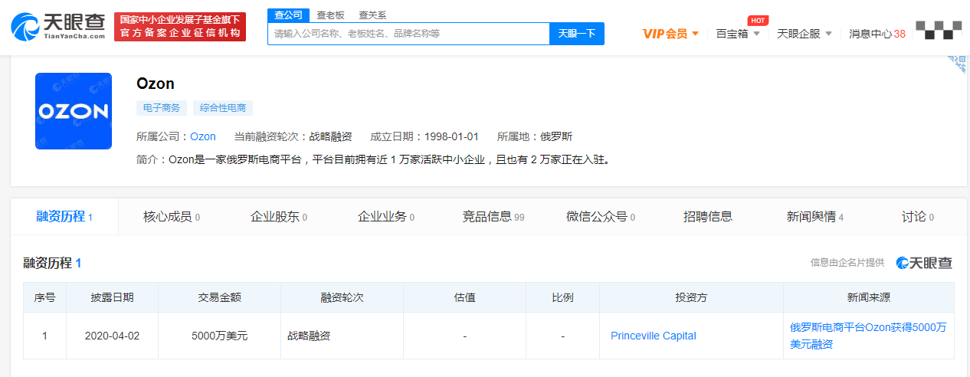Expand the VIP会员 dropdown
This screenshot has width=970, height=377.
click(670, 34)
